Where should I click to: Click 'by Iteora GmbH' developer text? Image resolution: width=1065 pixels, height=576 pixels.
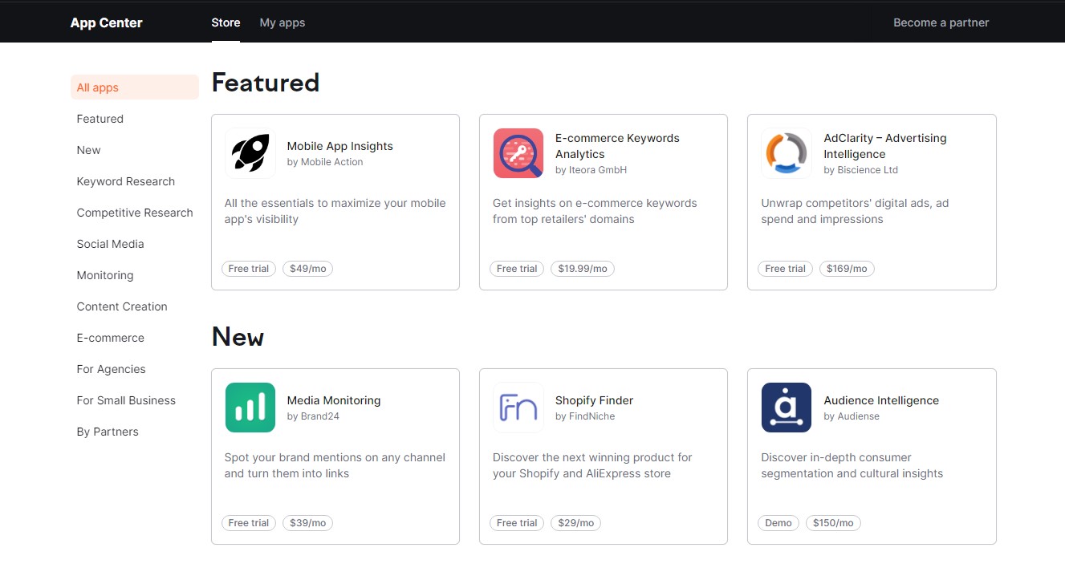tap(591, 170)
